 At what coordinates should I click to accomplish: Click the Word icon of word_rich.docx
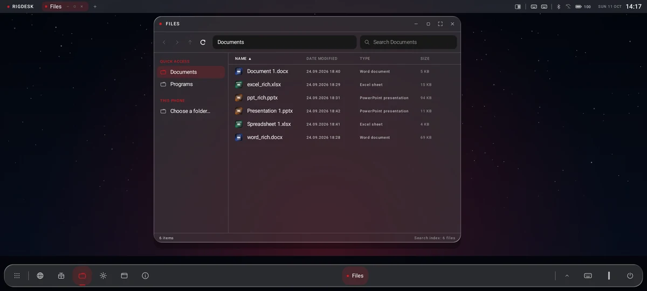238,137
